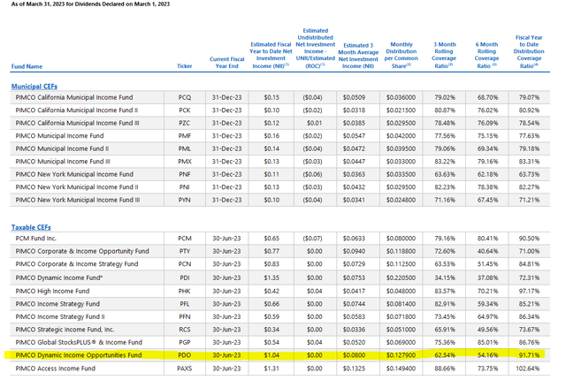Click PNF's 63.63% three month coverage

click(445, 174)
